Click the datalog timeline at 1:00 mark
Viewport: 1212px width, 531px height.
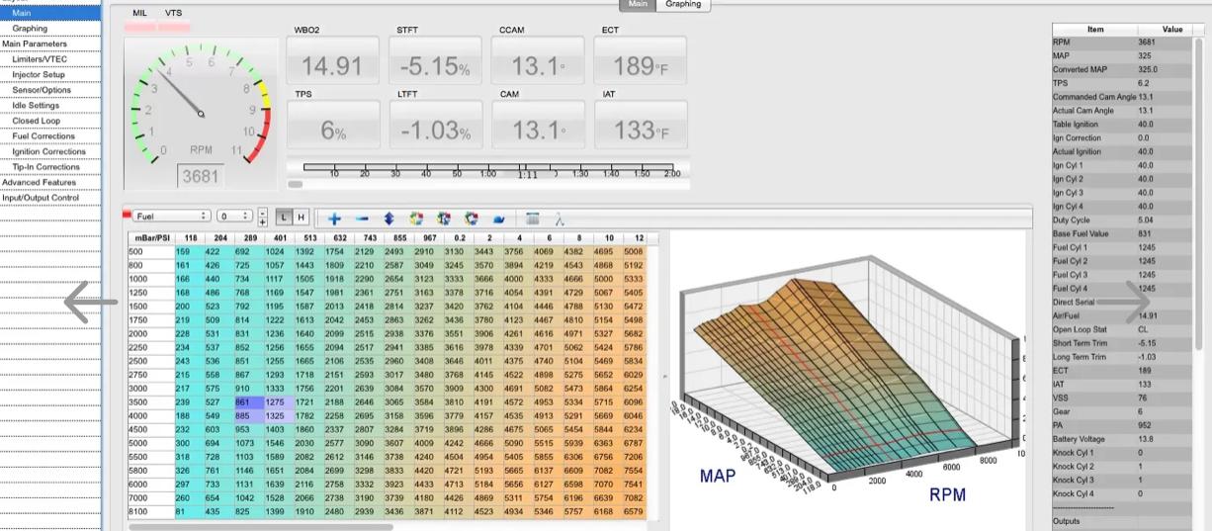point(488,174)
